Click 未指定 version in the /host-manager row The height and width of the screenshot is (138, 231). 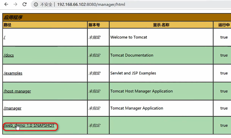point(94,91)
